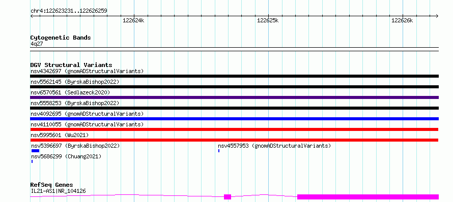The height and width of the screenshot is (202, 453).
Task: Open nsv4557953 gnomADStructuralVariants label
Action: pos(274,146)
